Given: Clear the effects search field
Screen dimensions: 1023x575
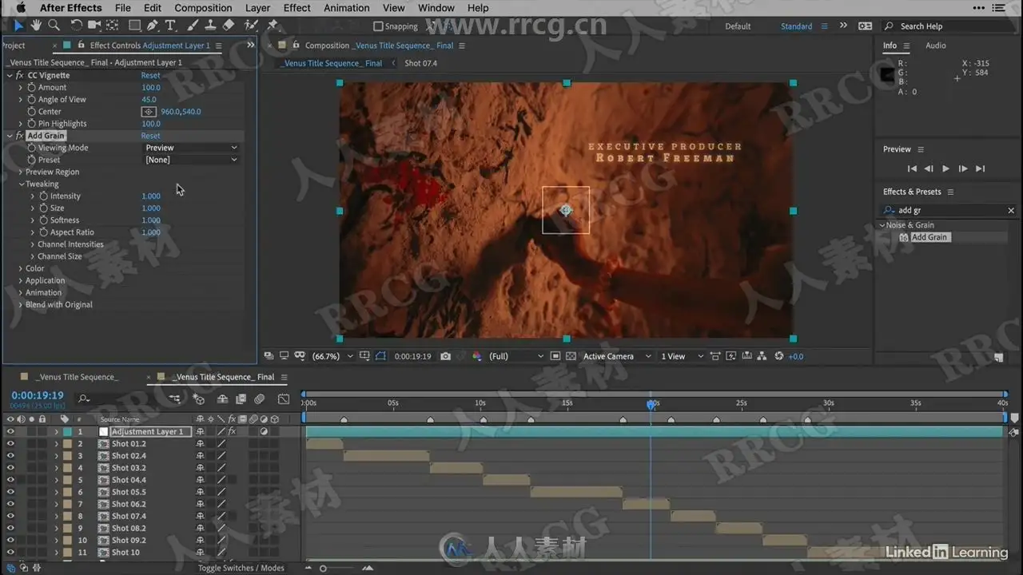Looking at the screenshot, I should [1011, 211].
